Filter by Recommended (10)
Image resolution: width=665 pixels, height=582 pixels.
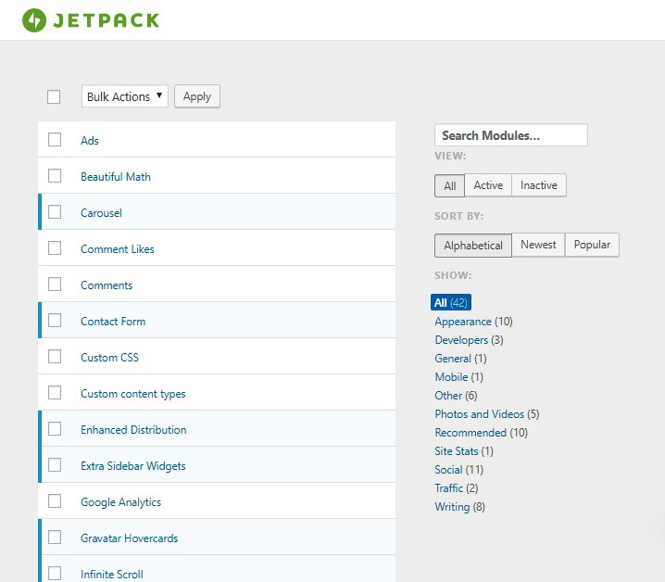coord(481,433)
